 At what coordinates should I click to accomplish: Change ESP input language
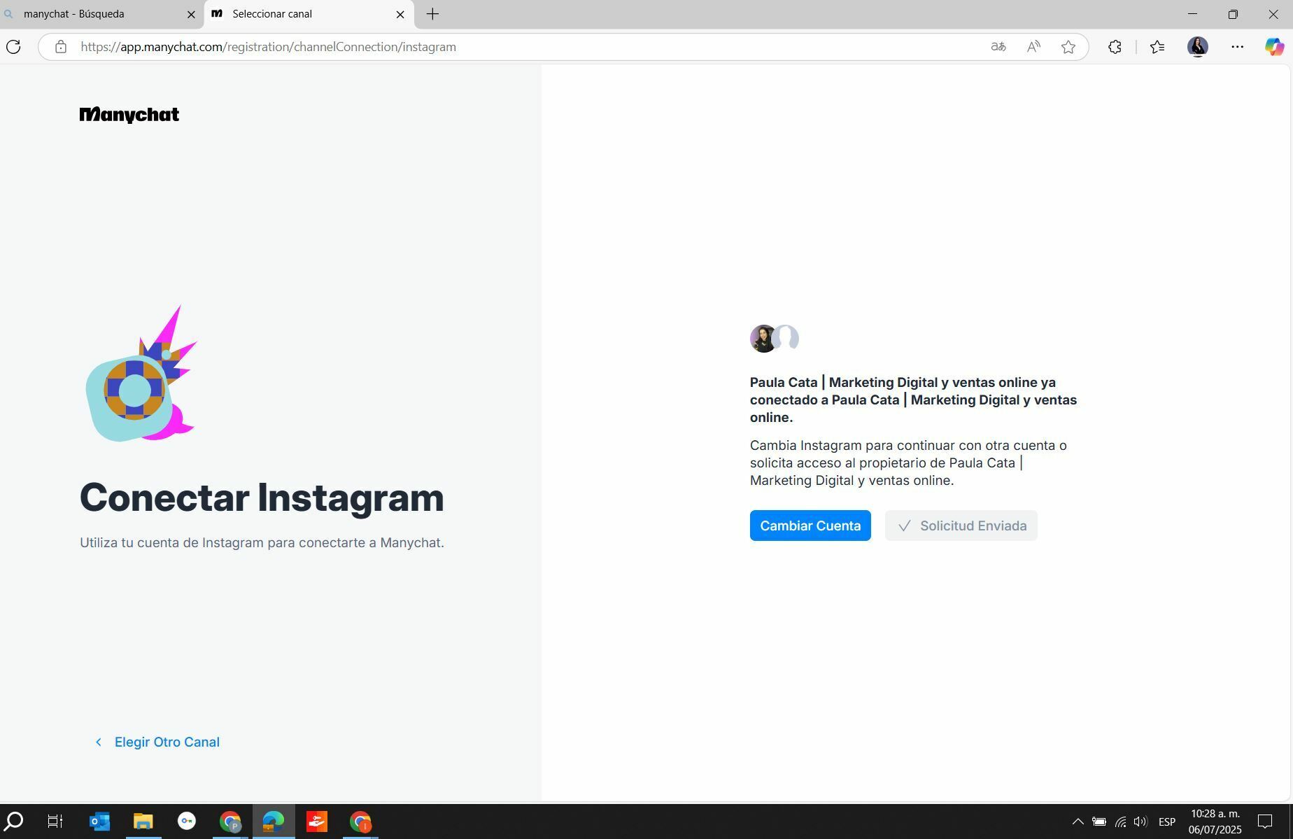(x=1167, y=822)
